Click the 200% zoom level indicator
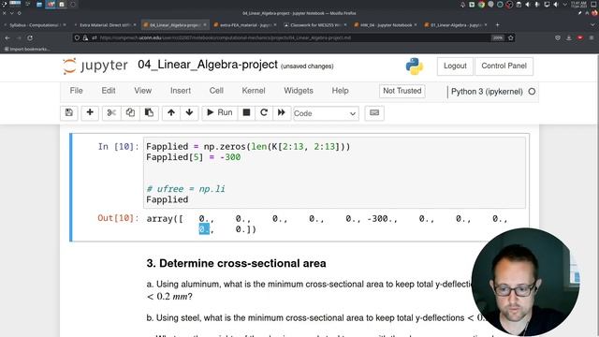 (x=498, y=37)
